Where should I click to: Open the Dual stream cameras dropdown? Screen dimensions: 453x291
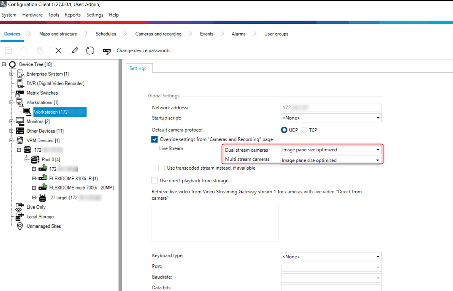pyautogui.click(x=378, y=150)
